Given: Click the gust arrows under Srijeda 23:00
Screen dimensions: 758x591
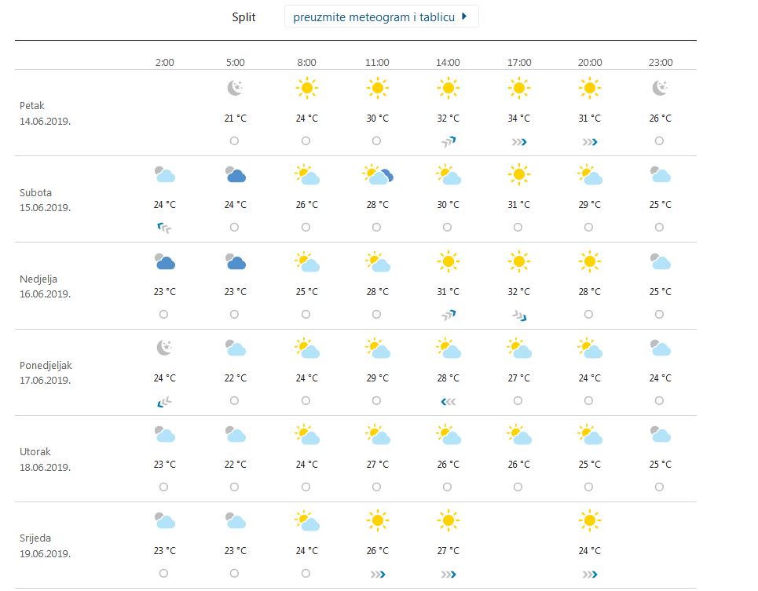Looking at the screenshot, I should click(589, 574).
